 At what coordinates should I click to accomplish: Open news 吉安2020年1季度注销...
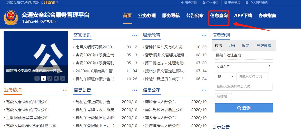pyautogui.click(x=96, y=55)
